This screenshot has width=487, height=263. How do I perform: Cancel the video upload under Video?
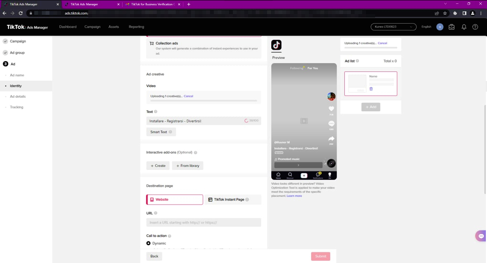[188, 96]
